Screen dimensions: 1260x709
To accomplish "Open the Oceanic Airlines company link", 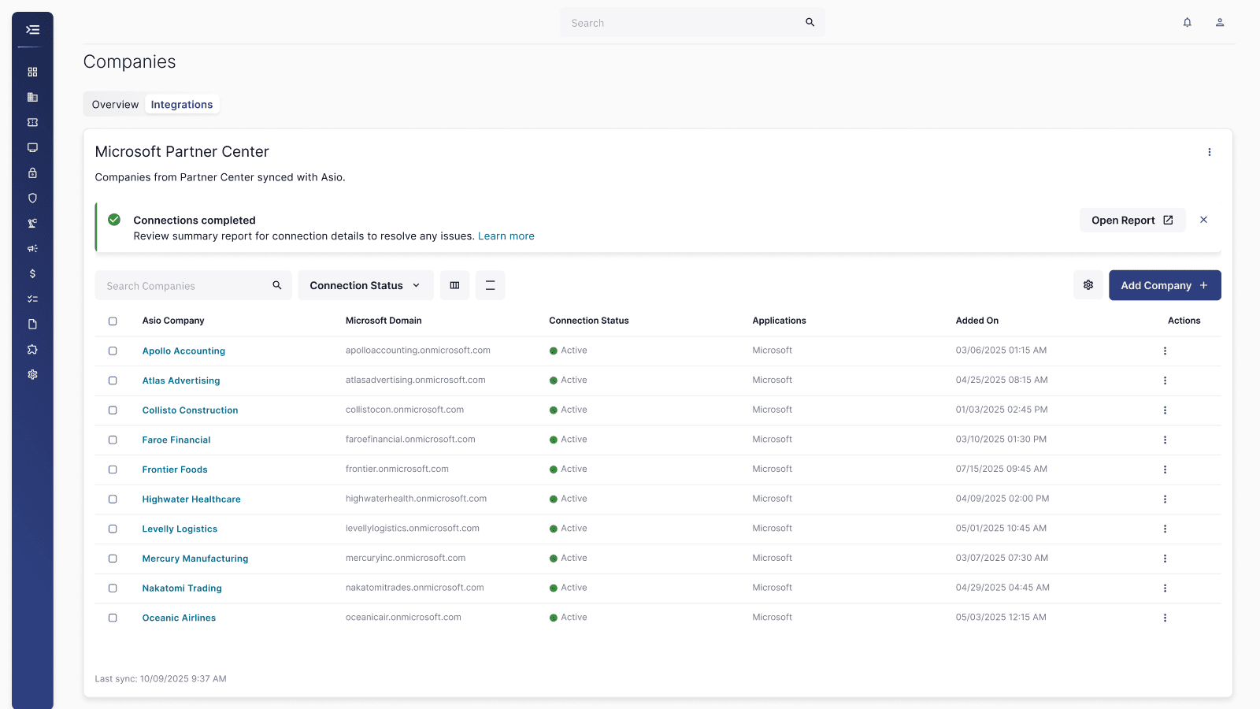I will coord(179,618).
